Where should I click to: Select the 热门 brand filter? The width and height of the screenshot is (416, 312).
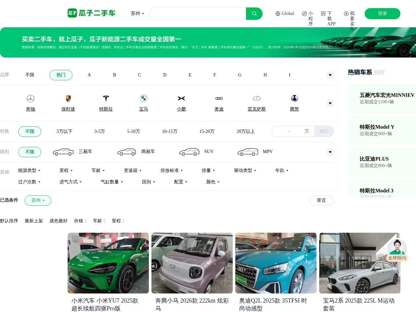pyautogui.click(x=61, y=75)
